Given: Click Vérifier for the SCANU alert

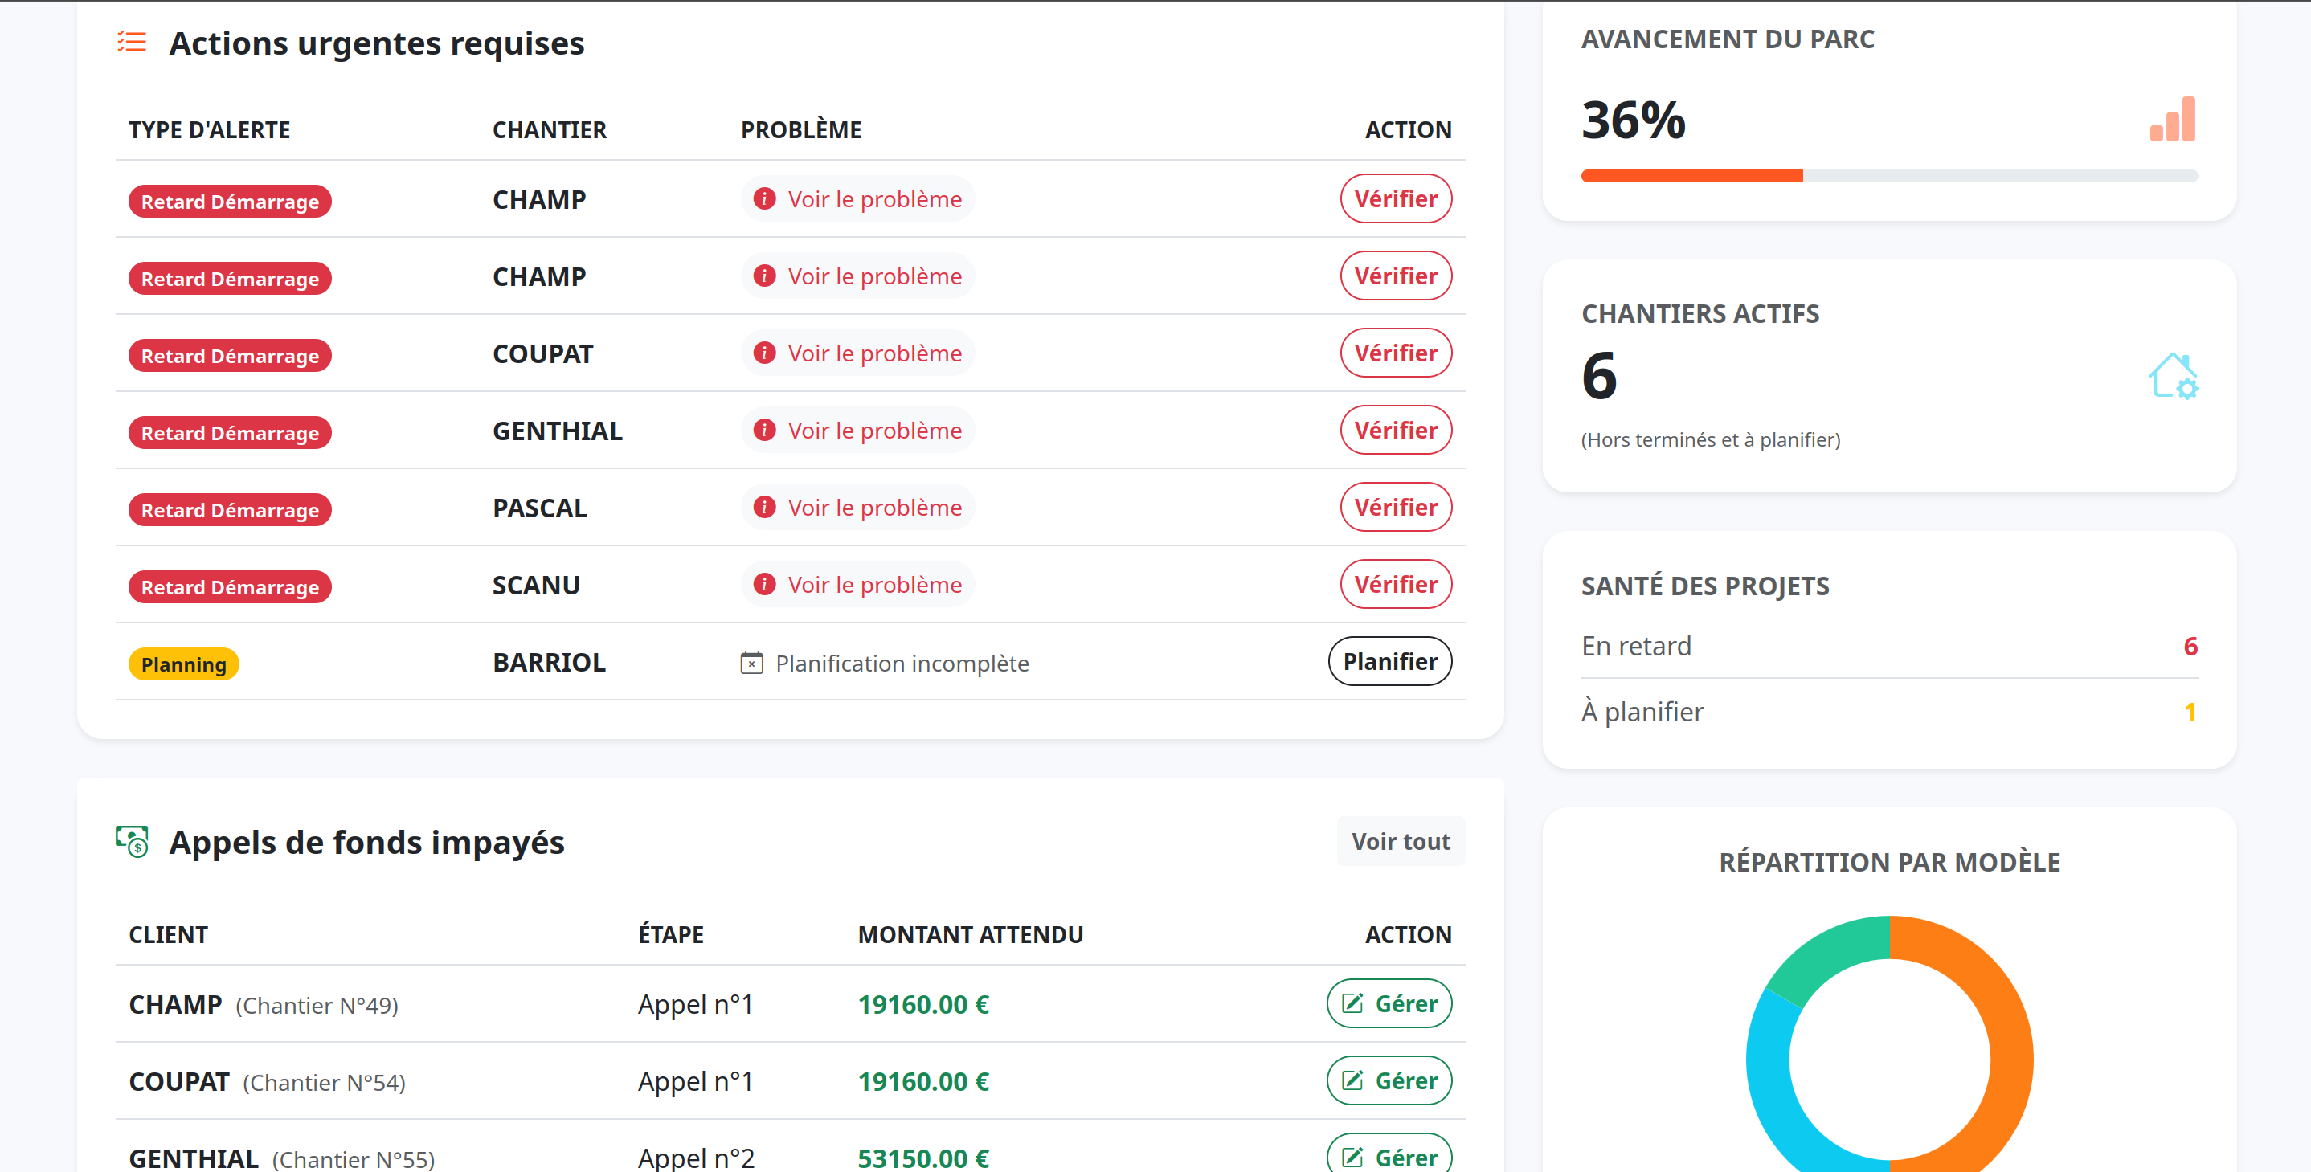Looking at the screenshot, I should click(1396, 585).
